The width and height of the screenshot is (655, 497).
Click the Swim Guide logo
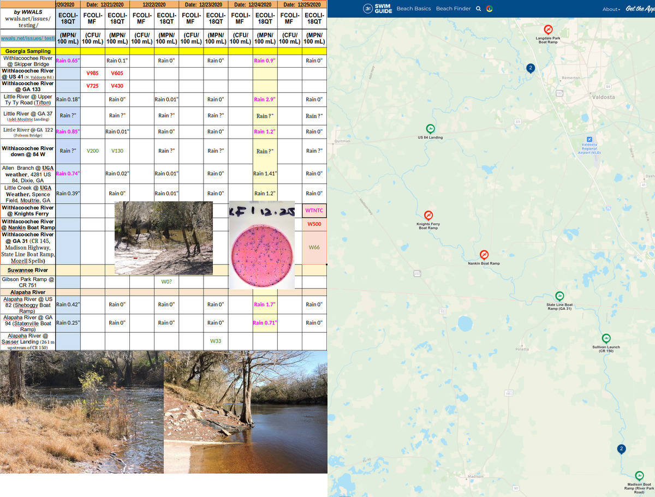click(x=378, y=9)
